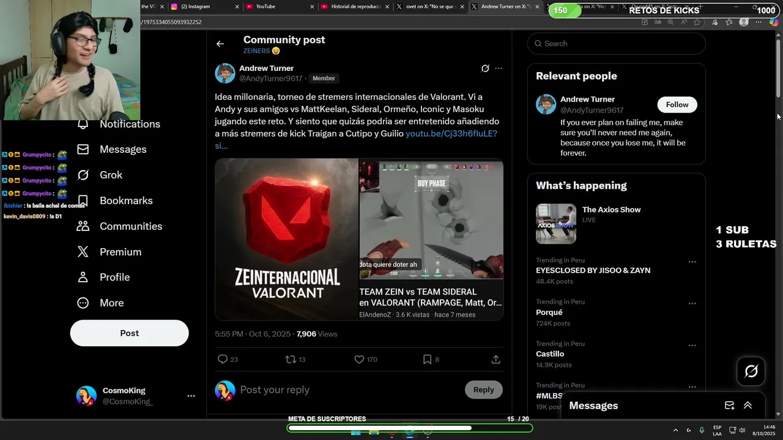This screenshot has height=440, width=783.
Task: Open the three-dot menu on Andrew Turner's post
Action: click(x=499, y=68)
